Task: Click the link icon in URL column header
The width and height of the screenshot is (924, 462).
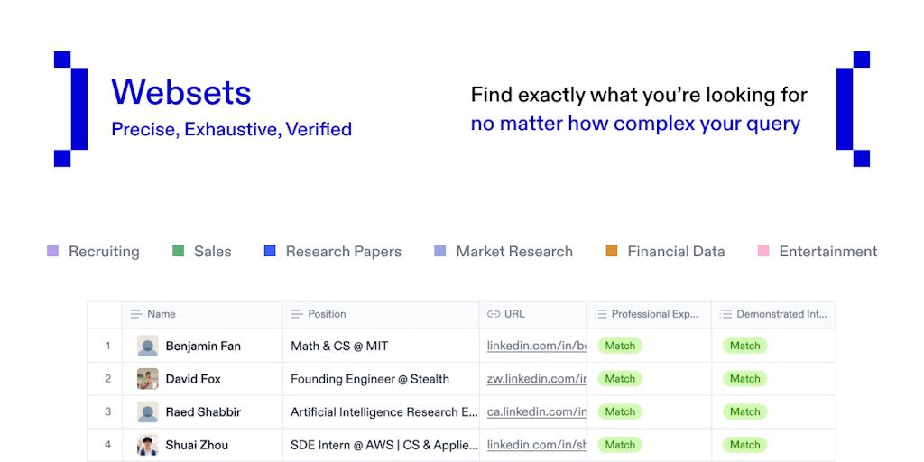Action: pos(494,314)
